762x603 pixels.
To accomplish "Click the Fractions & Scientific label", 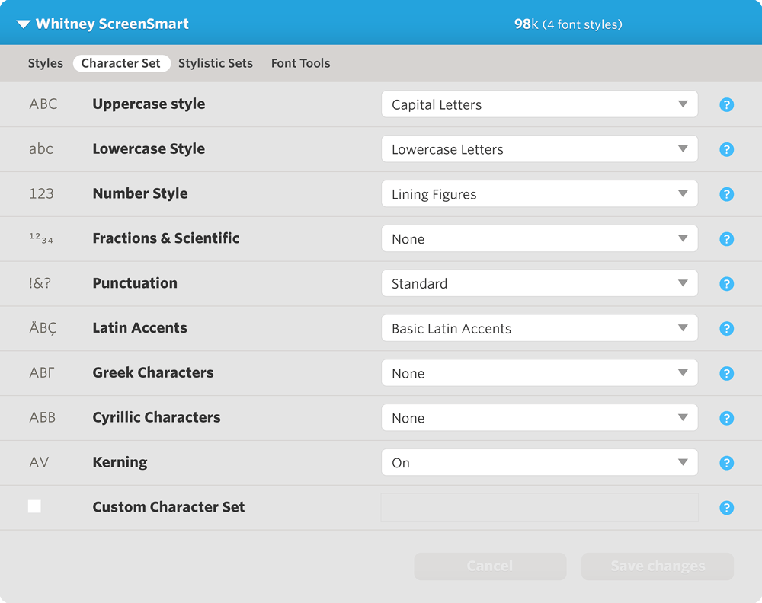I will coord(165,238).
